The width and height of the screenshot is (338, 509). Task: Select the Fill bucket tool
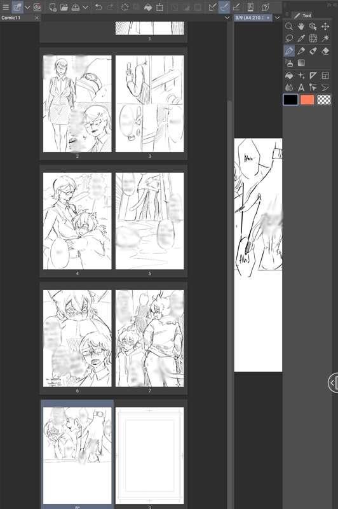coord(289,75)
